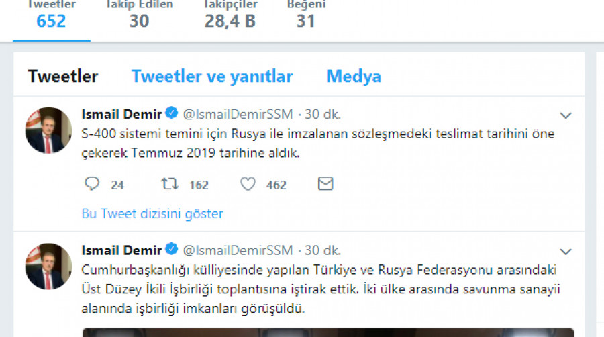Click the envelope direct message icon
Viewport: 604px width, 337px height.
coord(325,184)
